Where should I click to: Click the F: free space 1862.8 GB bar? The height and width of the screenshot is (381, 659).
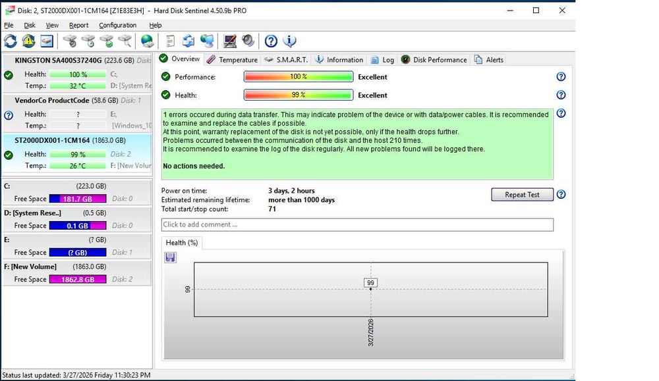(x=78, y=280)
